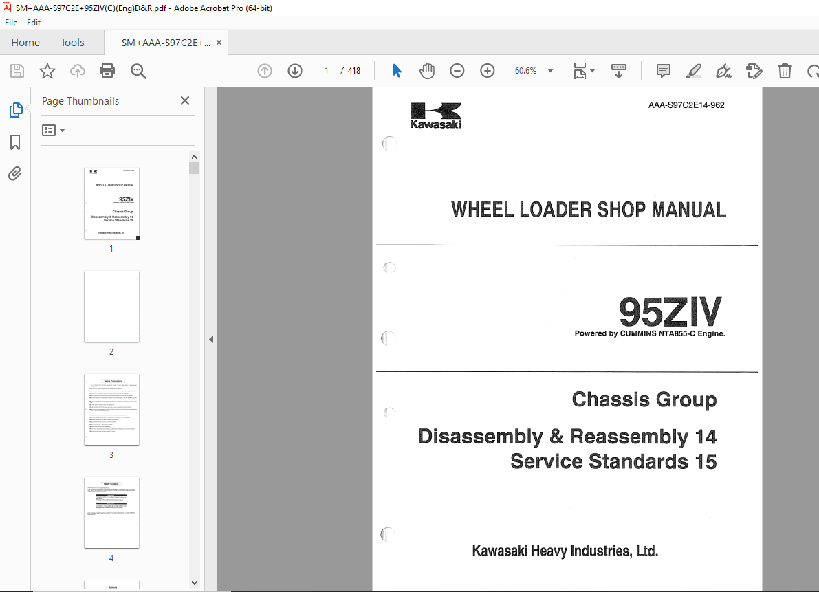
Task: Zoom in with plus button
Action: (488, 70)
